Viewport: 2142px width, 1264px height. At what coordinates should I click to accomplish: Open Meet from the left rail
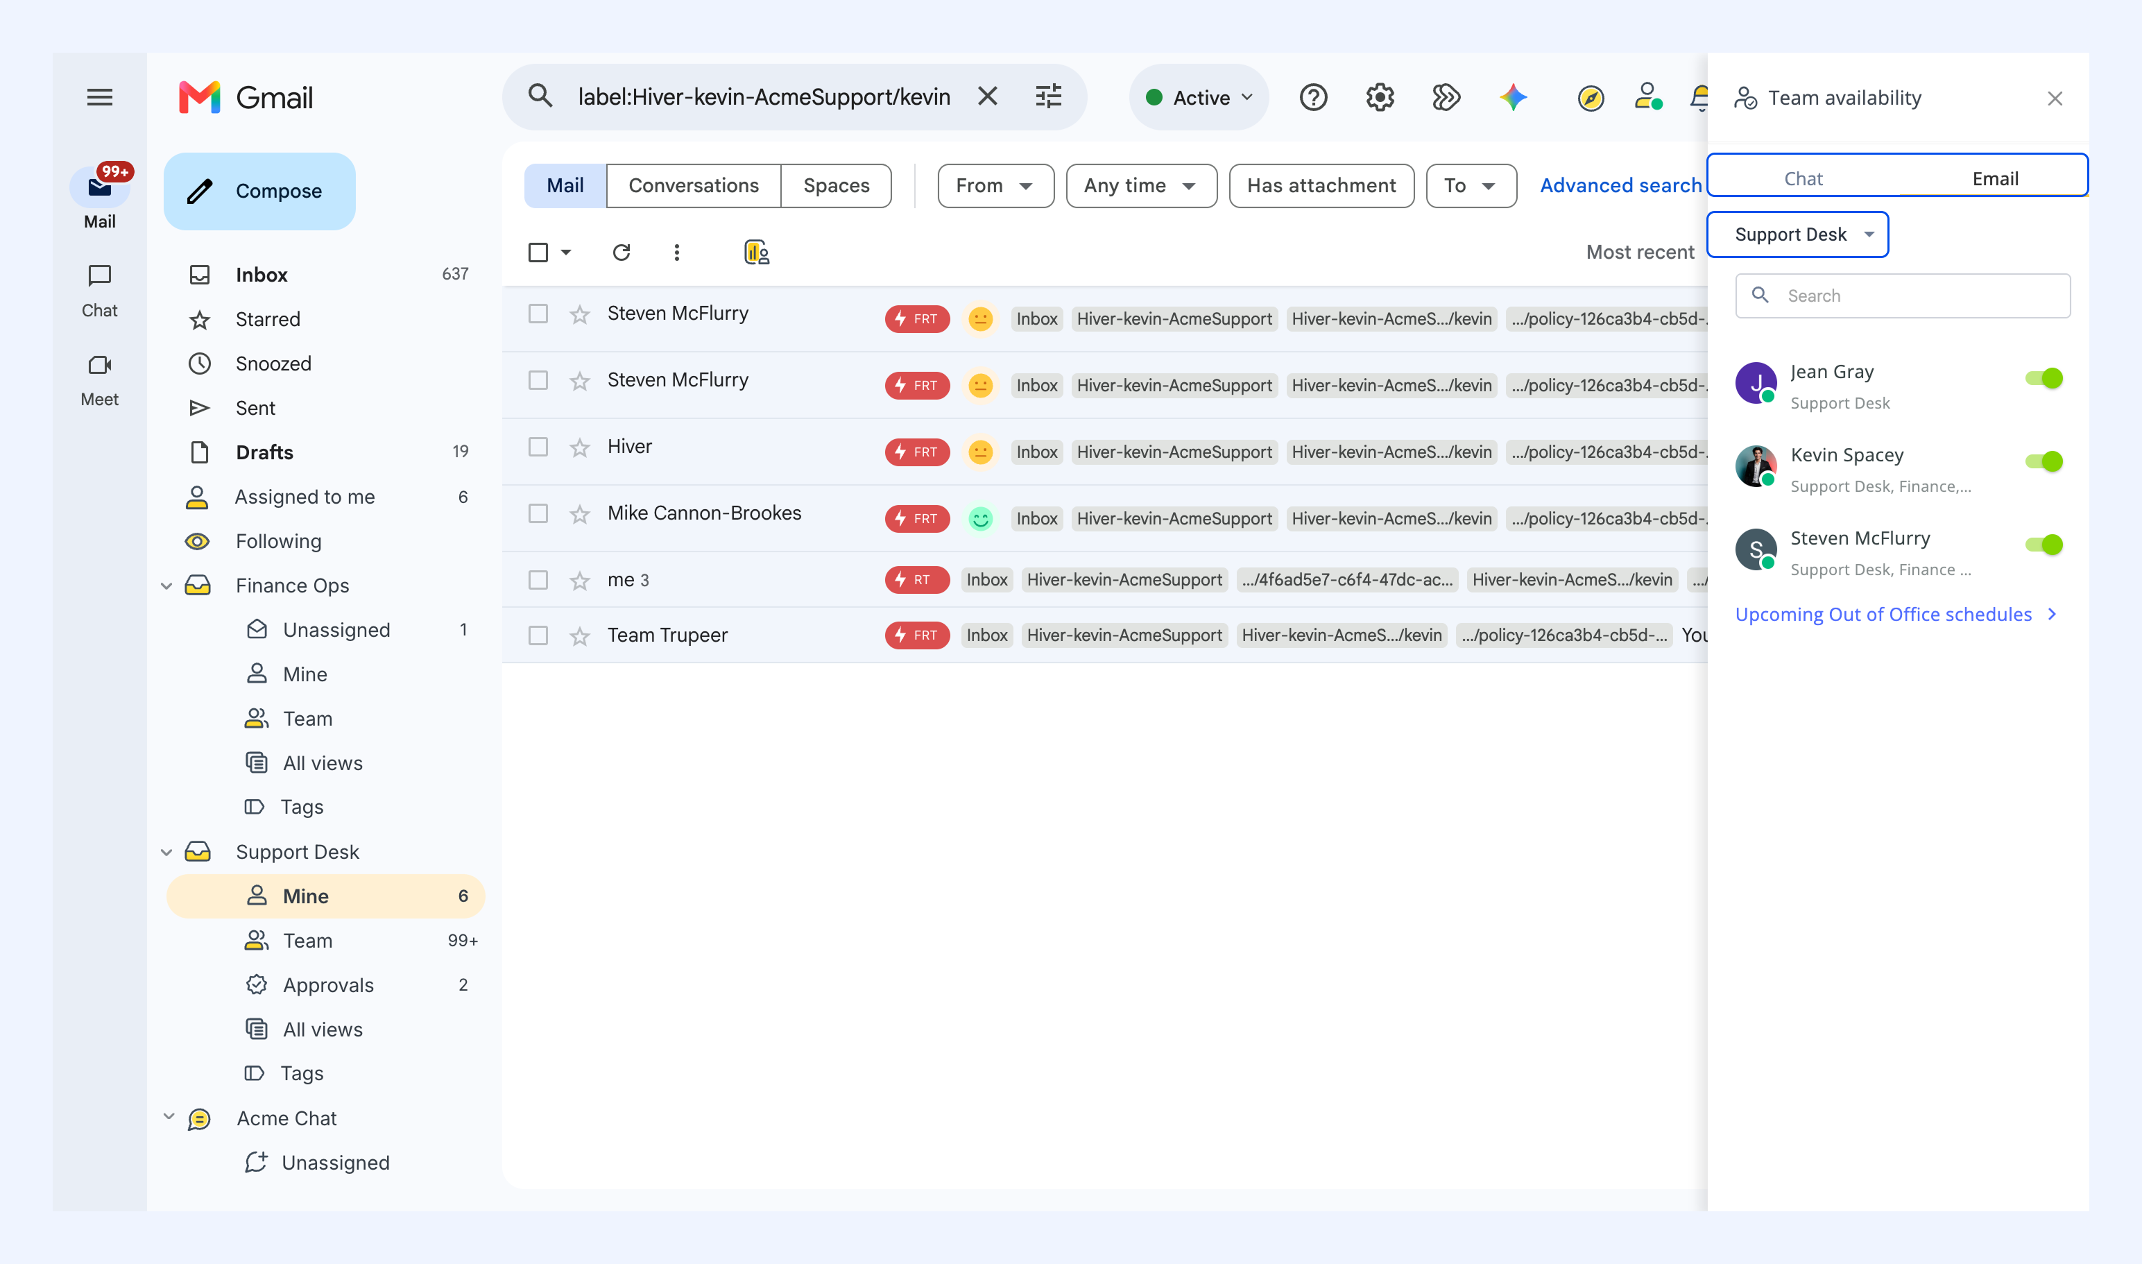[100, 380]
